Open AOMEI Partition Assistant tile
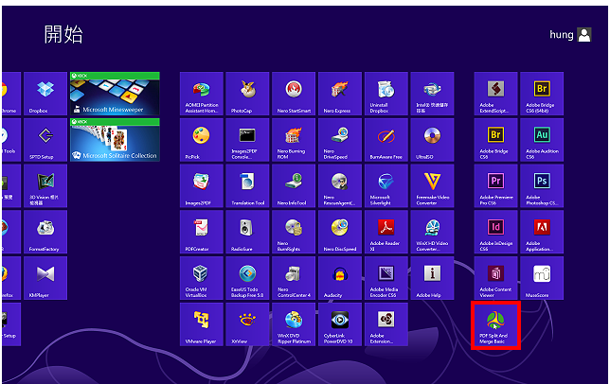Image resolution: width=610 pixels, height=384 pixels. coord(202,94)
